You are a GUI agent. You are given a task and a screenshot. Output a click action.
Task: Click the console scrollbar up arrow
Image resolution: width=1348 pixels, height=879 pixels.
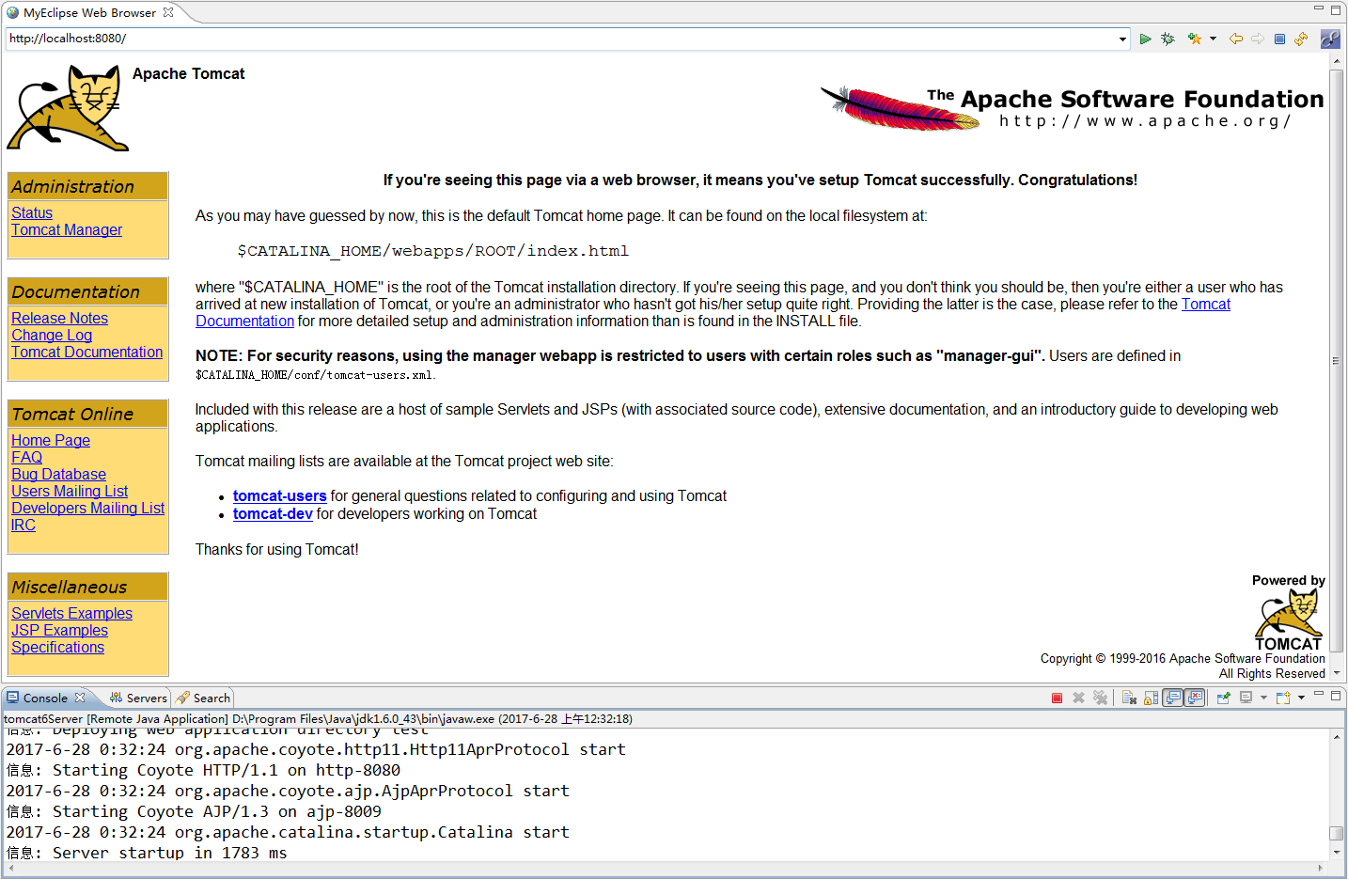tap(1336, 737)
